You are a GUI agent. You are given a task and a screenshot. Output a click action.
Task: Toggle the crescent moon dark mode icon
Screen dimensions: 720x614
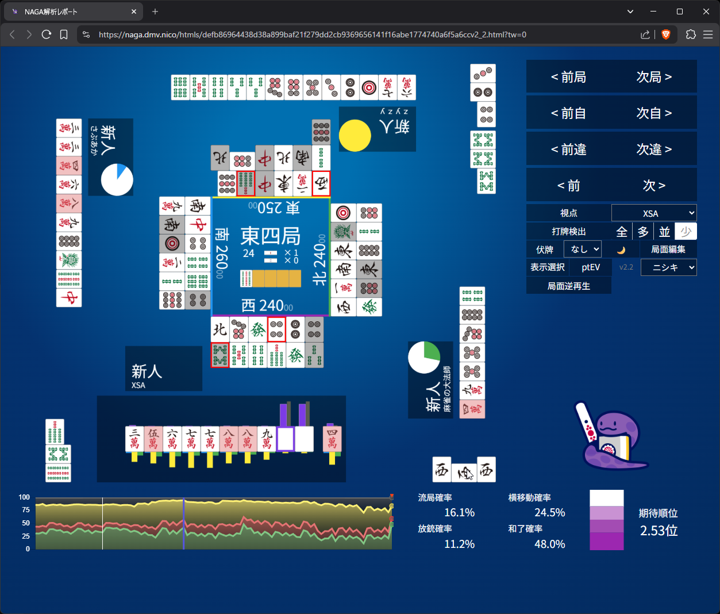(621, 250)
